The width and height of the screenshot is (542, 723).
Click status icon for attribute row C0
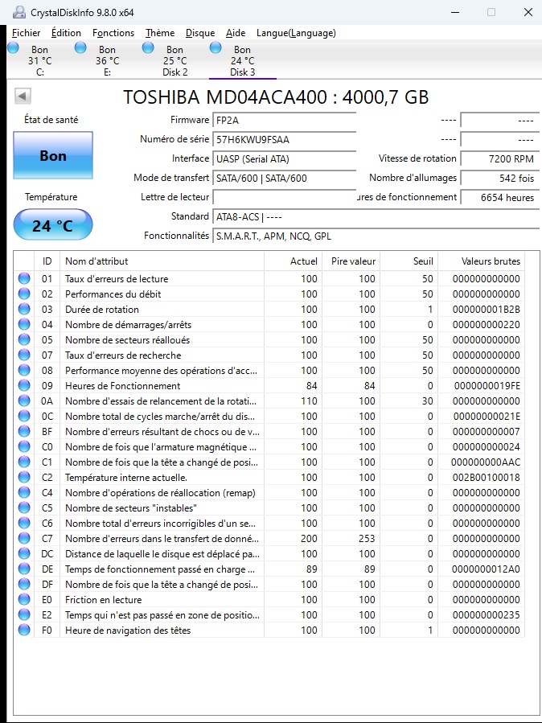[24, 446]
